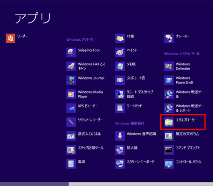Open コントロール パネル icon
213x186 pixels.
tap(169, 164)
